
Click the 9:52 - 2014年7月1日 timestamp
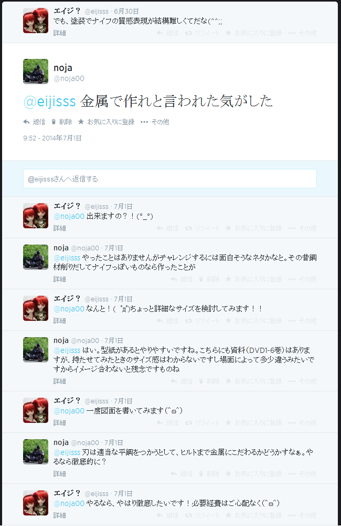52,138
